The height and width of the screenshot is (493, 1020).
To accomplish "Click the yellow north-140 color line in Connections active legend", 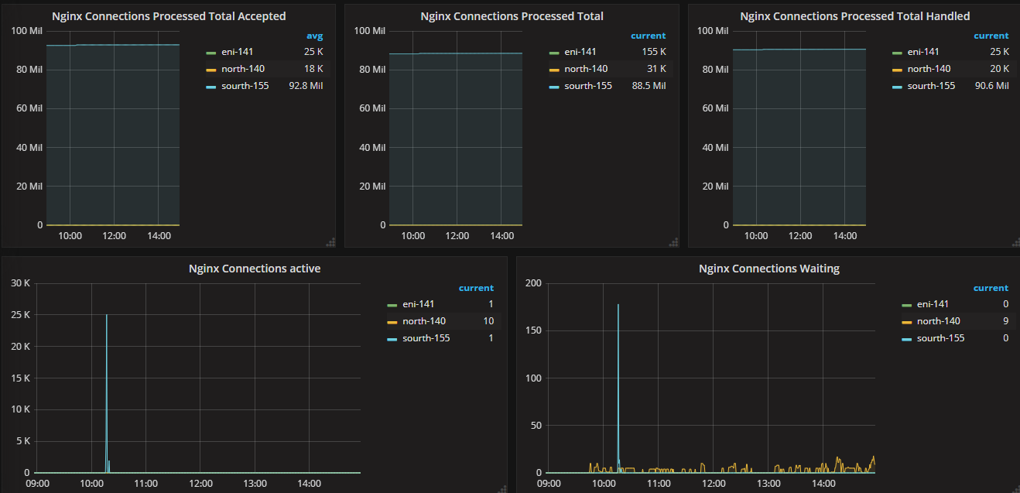I will [392, 322].
